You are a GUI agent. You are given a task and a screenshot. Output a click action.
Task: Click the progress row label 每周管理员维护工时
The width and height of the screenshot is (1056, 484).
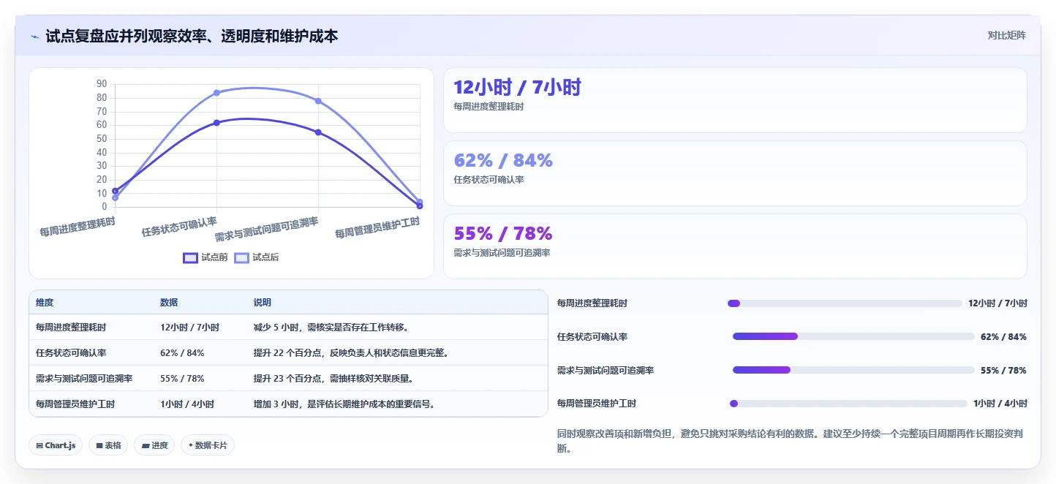click(597, 404)
